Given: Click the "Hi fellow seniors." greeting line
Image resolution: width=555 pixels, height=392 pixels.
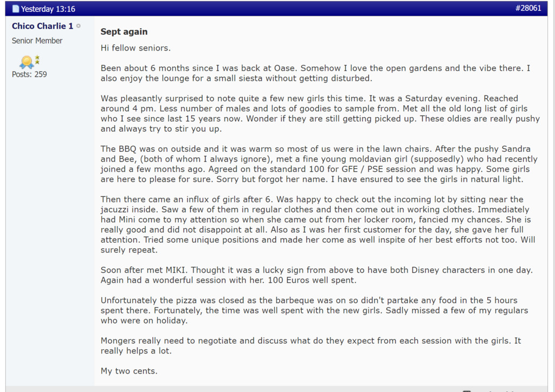Looking at the screenshot, I should 135,48.
